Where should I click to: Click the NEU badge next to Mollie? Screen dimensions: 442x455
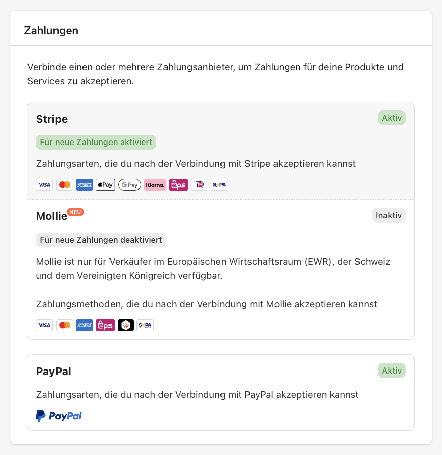click(x=75, y=212)
